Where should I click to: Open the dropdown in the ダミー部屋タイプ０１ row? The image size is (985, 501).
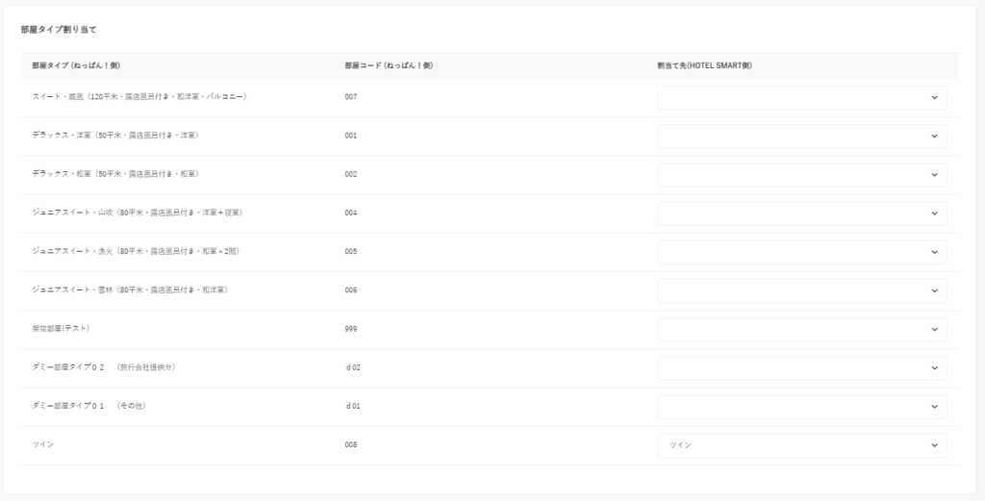tap(801, 407)
